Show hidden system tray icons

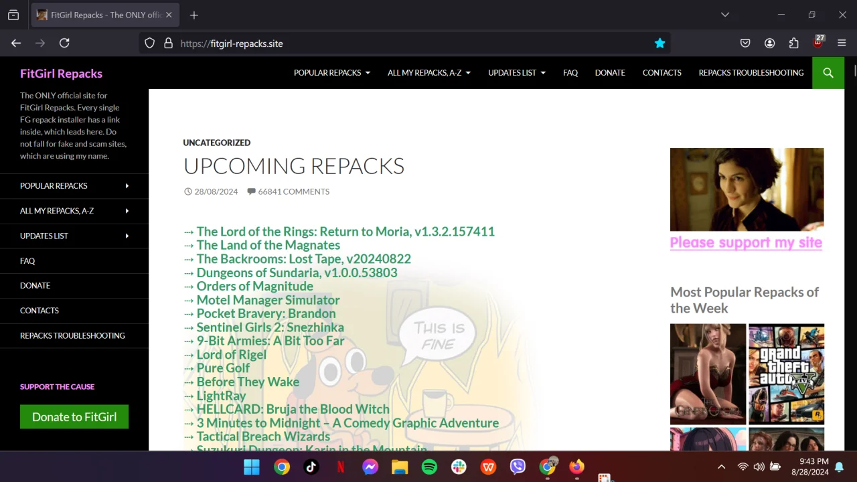point(721,467)
